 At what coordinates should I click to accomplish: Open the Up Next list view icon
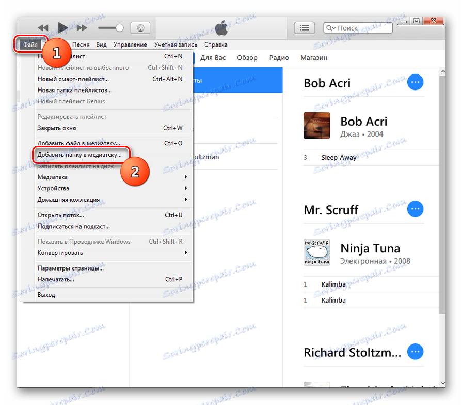click(305, 28)
